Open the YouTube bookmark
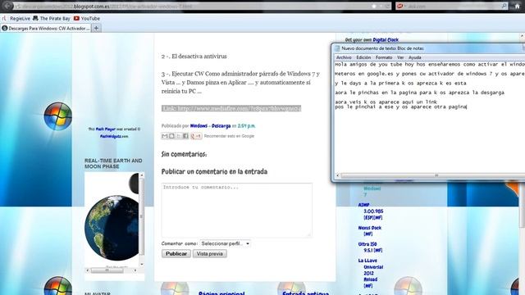Screen dimensions: 525x295 click(87, 18)
